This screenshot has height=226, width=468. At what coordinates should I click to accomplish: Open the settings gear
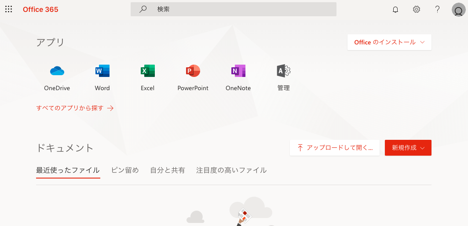[x=417, y=9]
